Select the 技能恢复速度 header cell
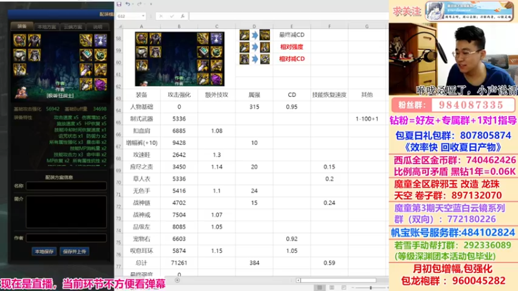The width and height of the screenshot is (518, 291). (x=330, y=95)
